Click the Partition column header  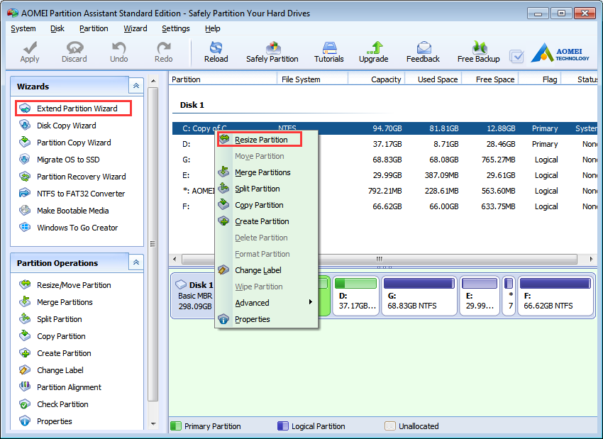pos(223,79)
